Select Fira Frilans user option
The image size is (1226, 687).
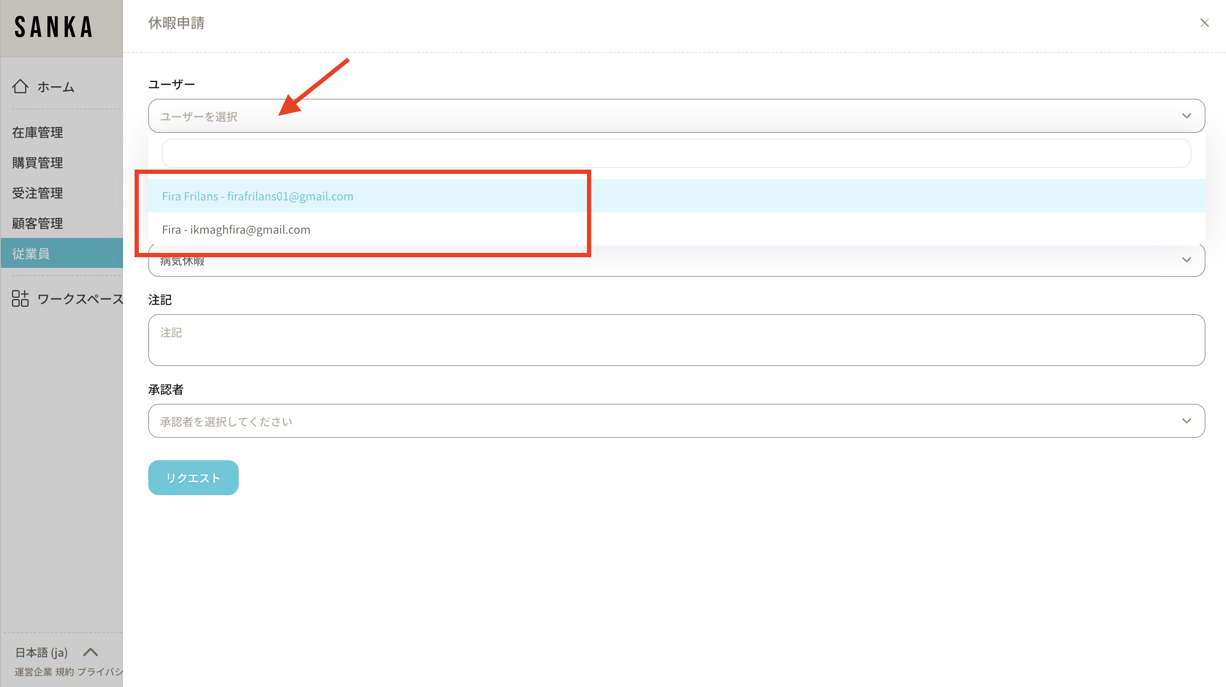pyautogui.click(x=258, y=196)
